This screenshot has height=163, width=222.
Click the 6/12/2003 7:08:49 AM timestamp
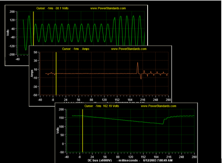tap(158, 161)
